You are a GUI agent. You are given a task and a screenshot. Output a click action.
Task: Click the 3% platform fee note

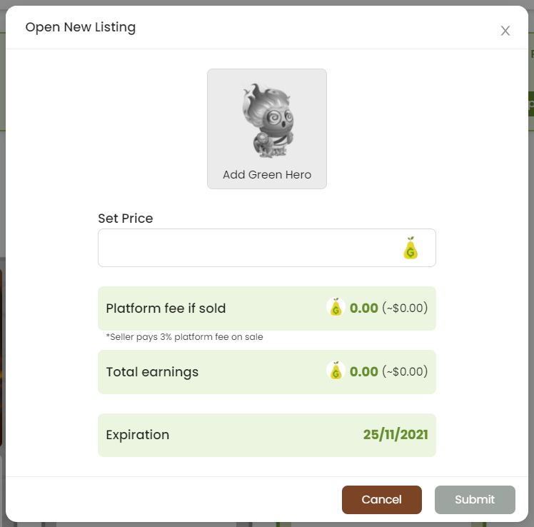(185, 337)
